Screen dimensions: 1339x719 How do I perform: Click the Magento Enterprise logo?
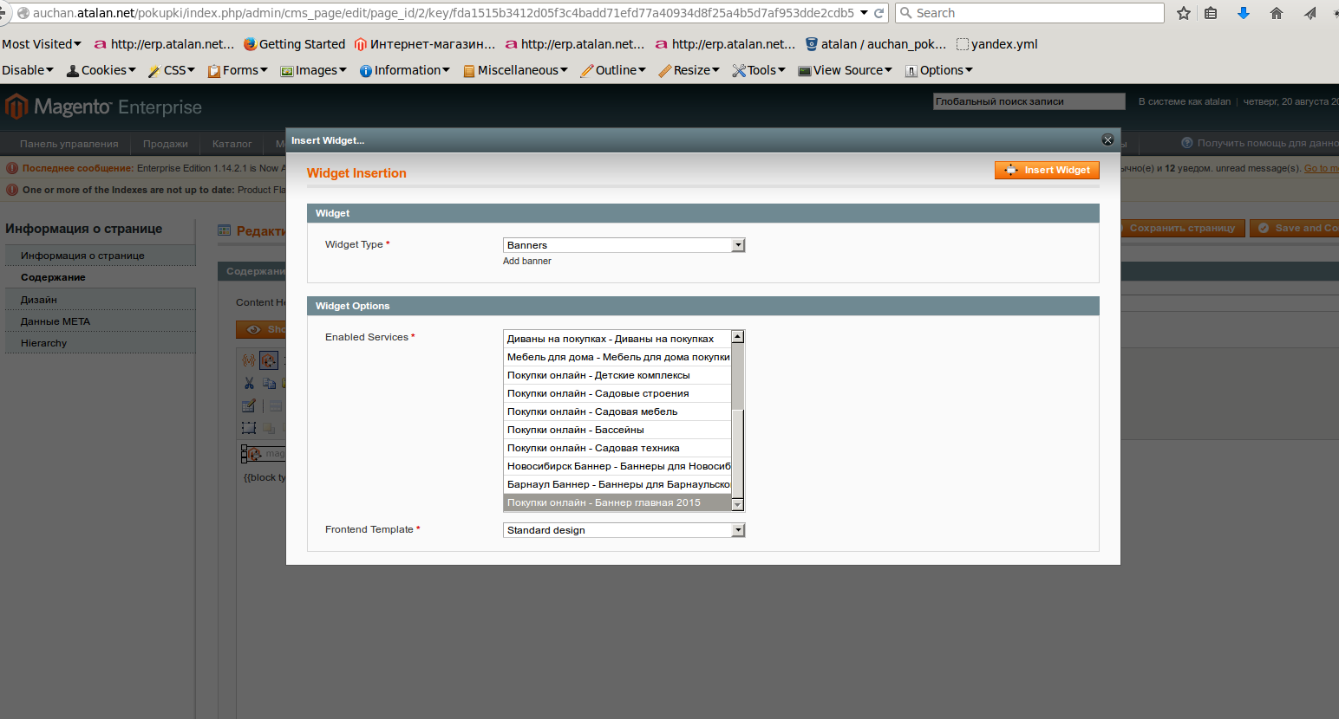pos(103,107)
